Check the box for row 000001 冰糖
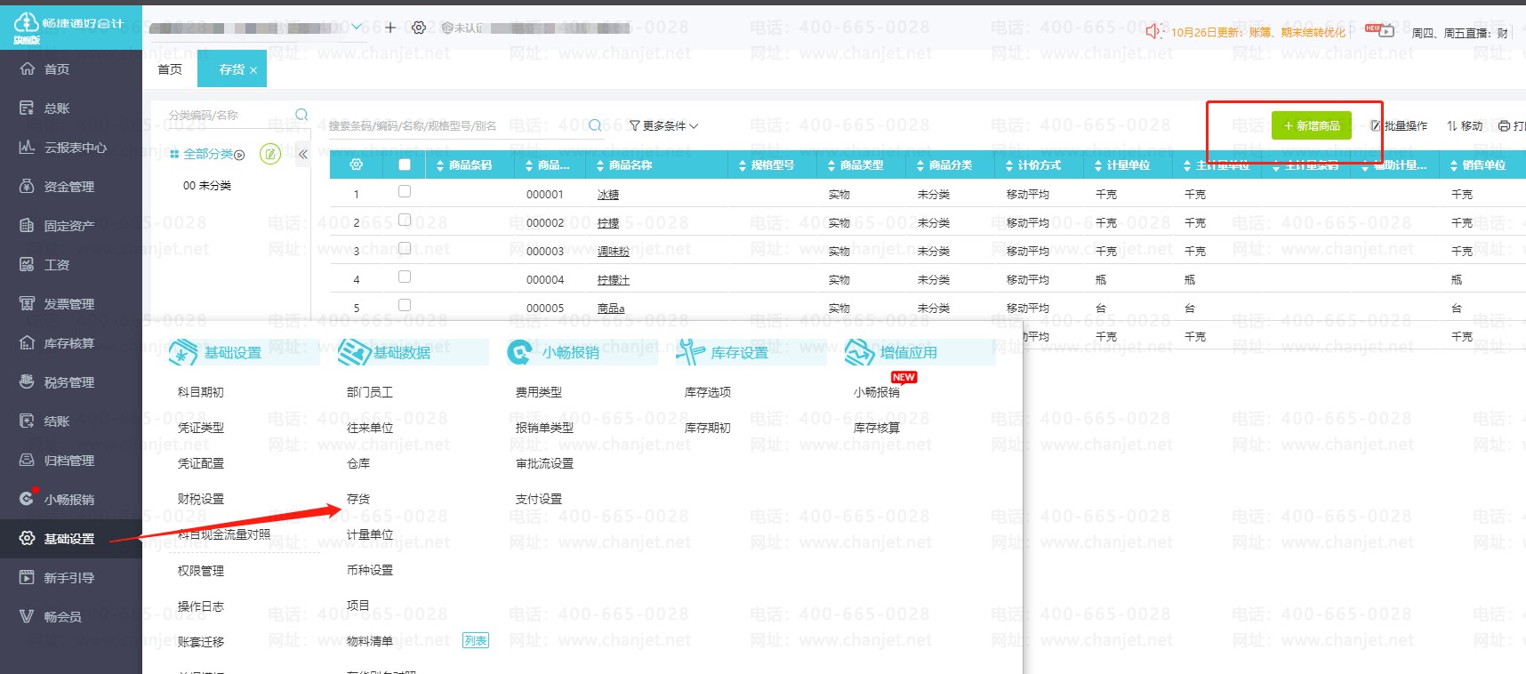The width and height of the screenshot is (1526, 674). coord(405,191)
